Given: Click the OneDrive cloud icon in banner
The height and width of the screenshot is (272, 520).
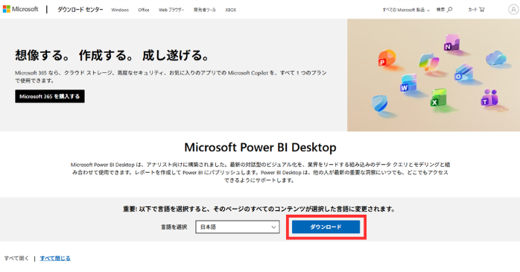Looking at the screenshot, I should pyautogui.click(x=496, y=57).
